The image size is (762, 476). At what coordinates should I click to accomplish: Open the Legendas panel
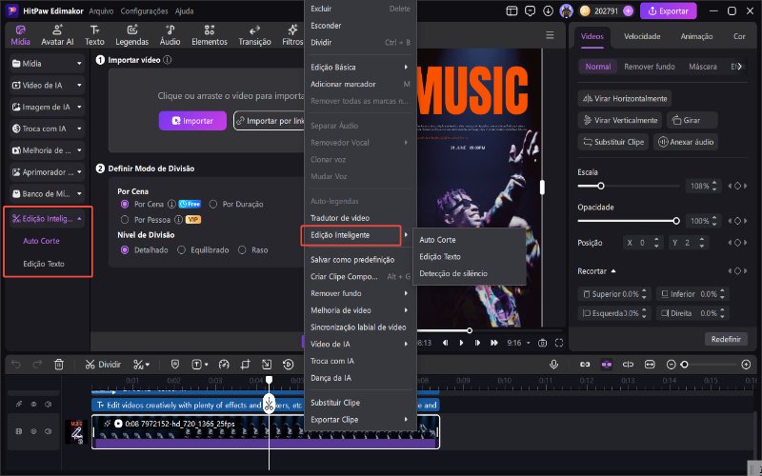[131, 36]
